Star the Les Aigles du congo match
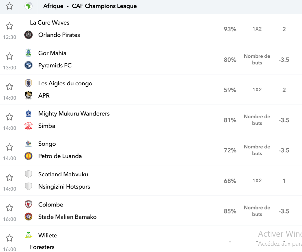The width and height of the screenshot is (302, 252). coord(9,87)
